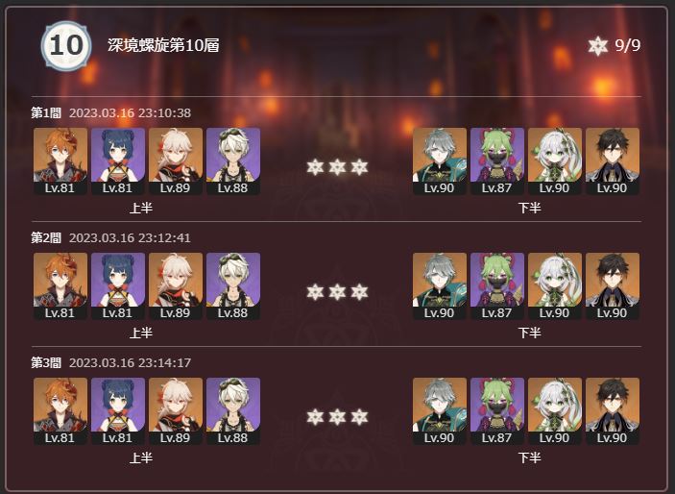Image resolution: width=675 pixels, height=494 pixels.
Task: Open the Lv.88 goggles character in Chamber 1
Action: pyautogui.click(x=233, y=161)
